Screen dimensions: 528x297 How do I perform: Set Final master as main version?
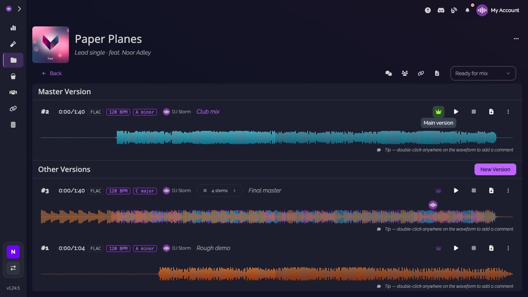coord(438,191)
